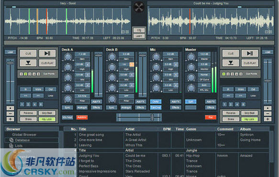The image size is (279, 177).
Task: Select the track 'One great song'
Action: pos(91,134)
